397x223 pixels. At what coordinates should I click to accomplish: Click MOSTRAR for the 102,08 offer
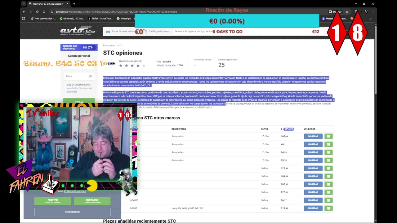click(x=313, y=136)
